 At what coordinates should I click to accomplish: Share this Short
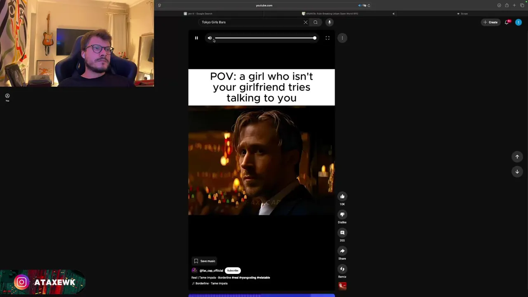(342, 251)
